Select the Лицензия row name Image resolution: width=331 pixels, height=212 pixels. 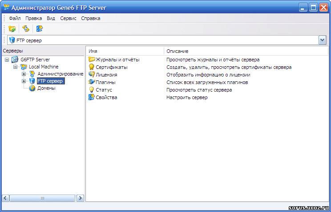(x=106, y=75)
